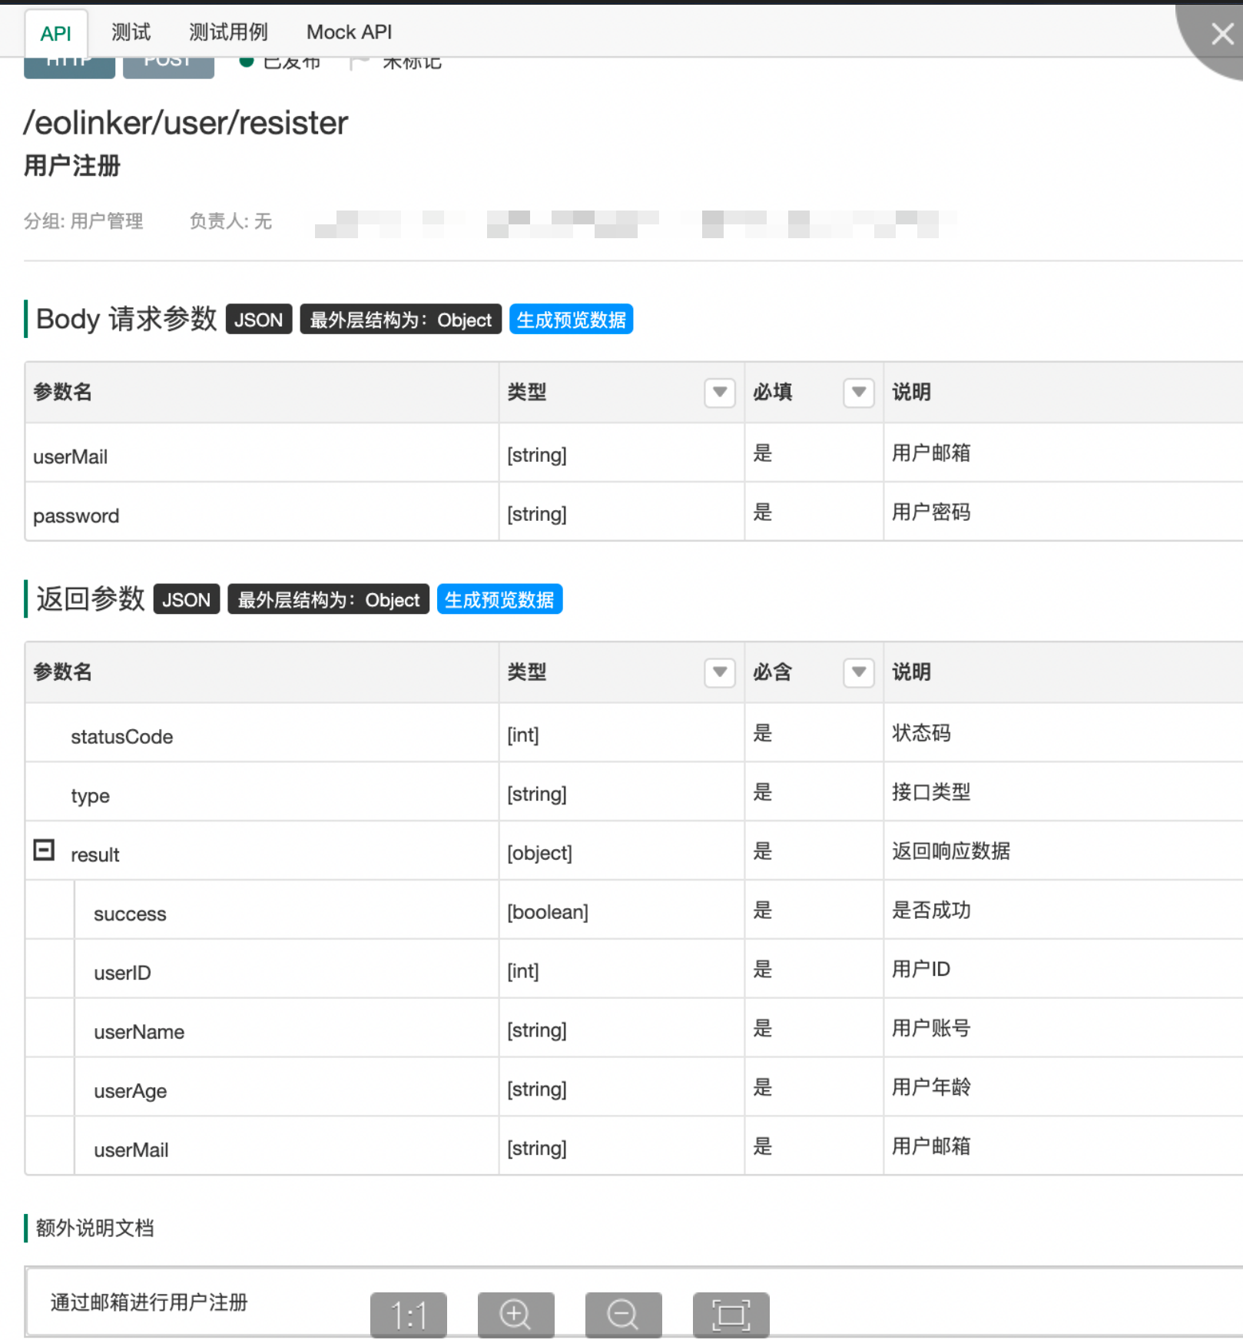Reset image zoom with 1:1 button
This screenshot has width=1243, height=1340.
click(409, 1315)
